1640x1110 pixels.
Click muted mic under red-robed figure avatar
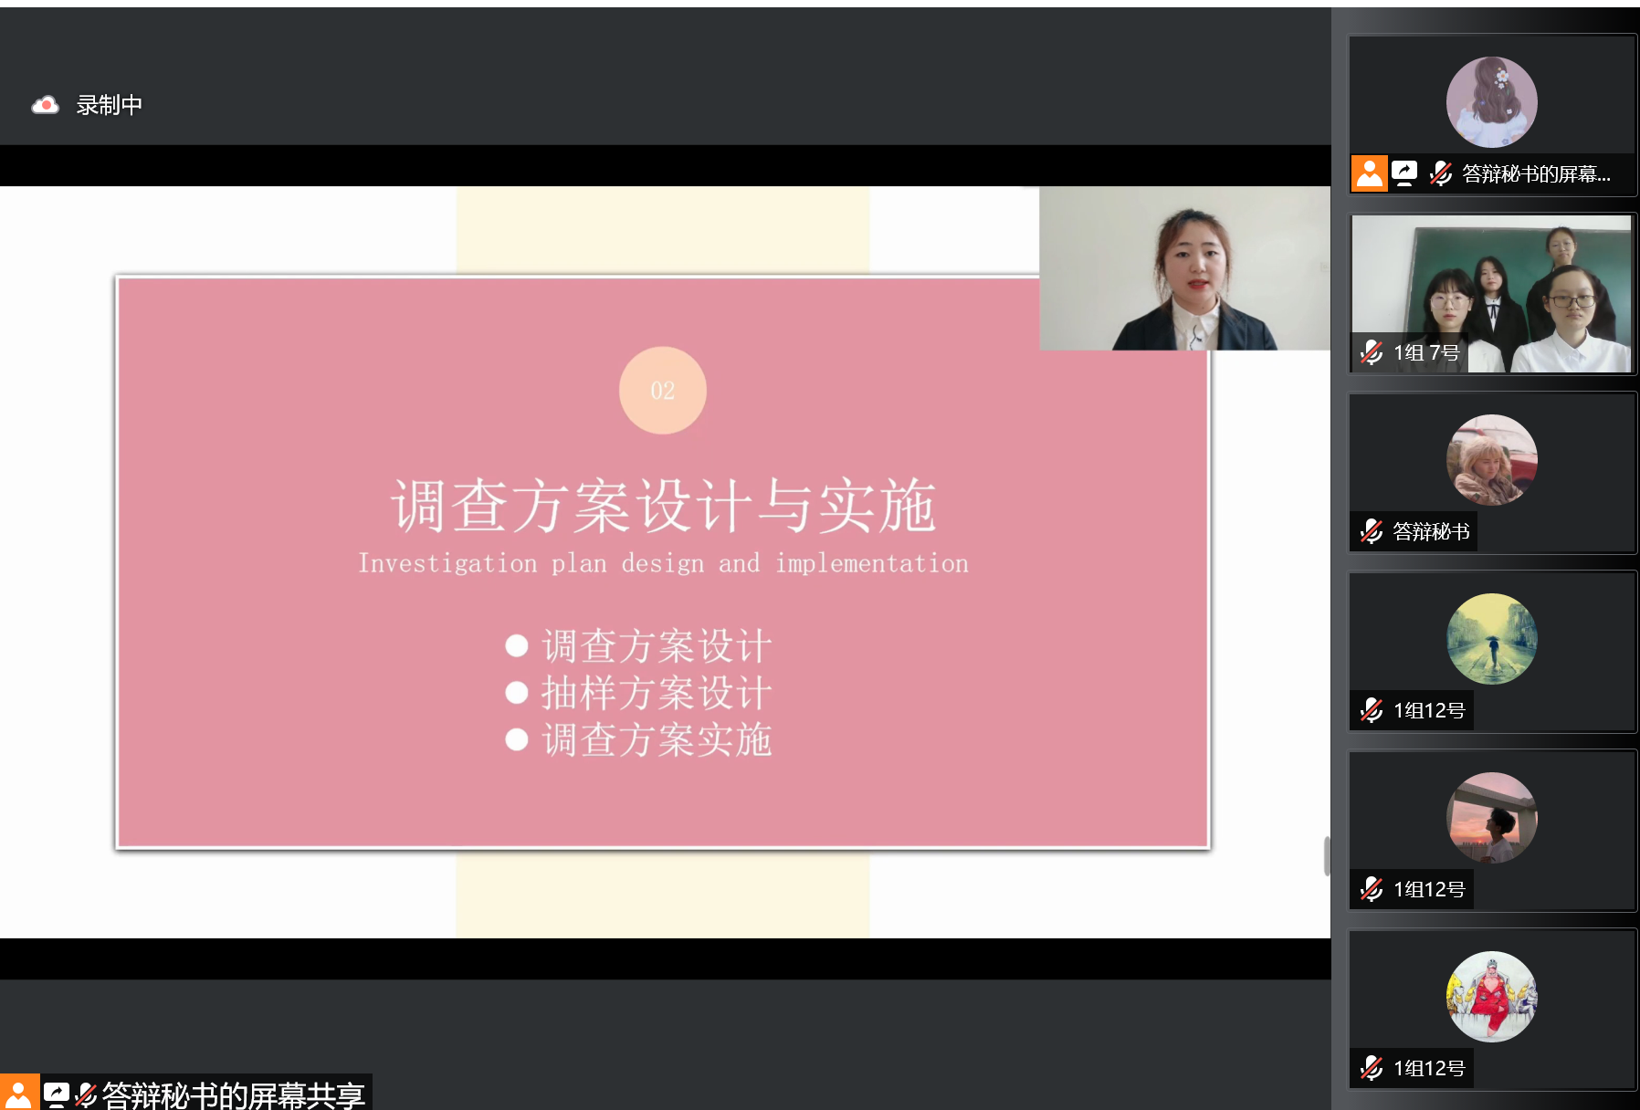pyautogui.click(x=1371, y=1068)
